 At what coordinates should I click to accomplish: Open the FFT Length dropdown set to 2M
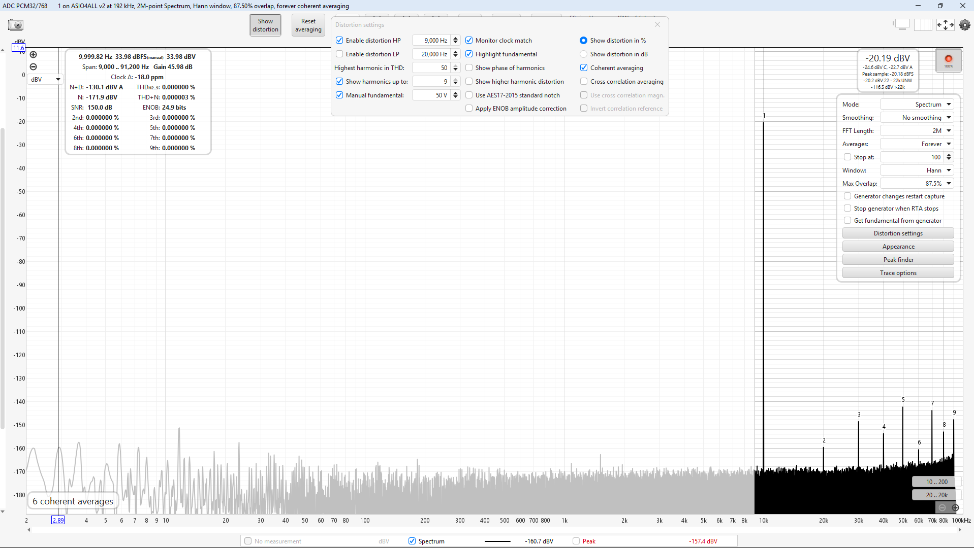click(917, 130)
